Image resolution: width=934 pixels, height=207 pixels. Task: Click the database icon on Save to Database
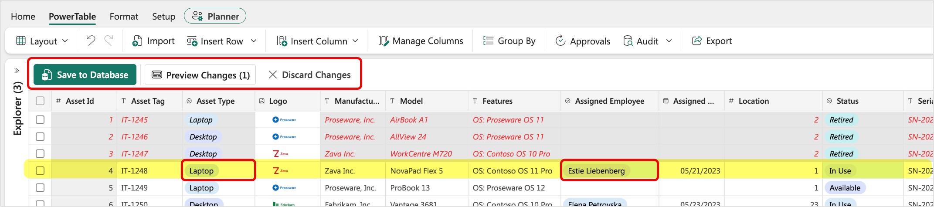(x=47, y=75)
